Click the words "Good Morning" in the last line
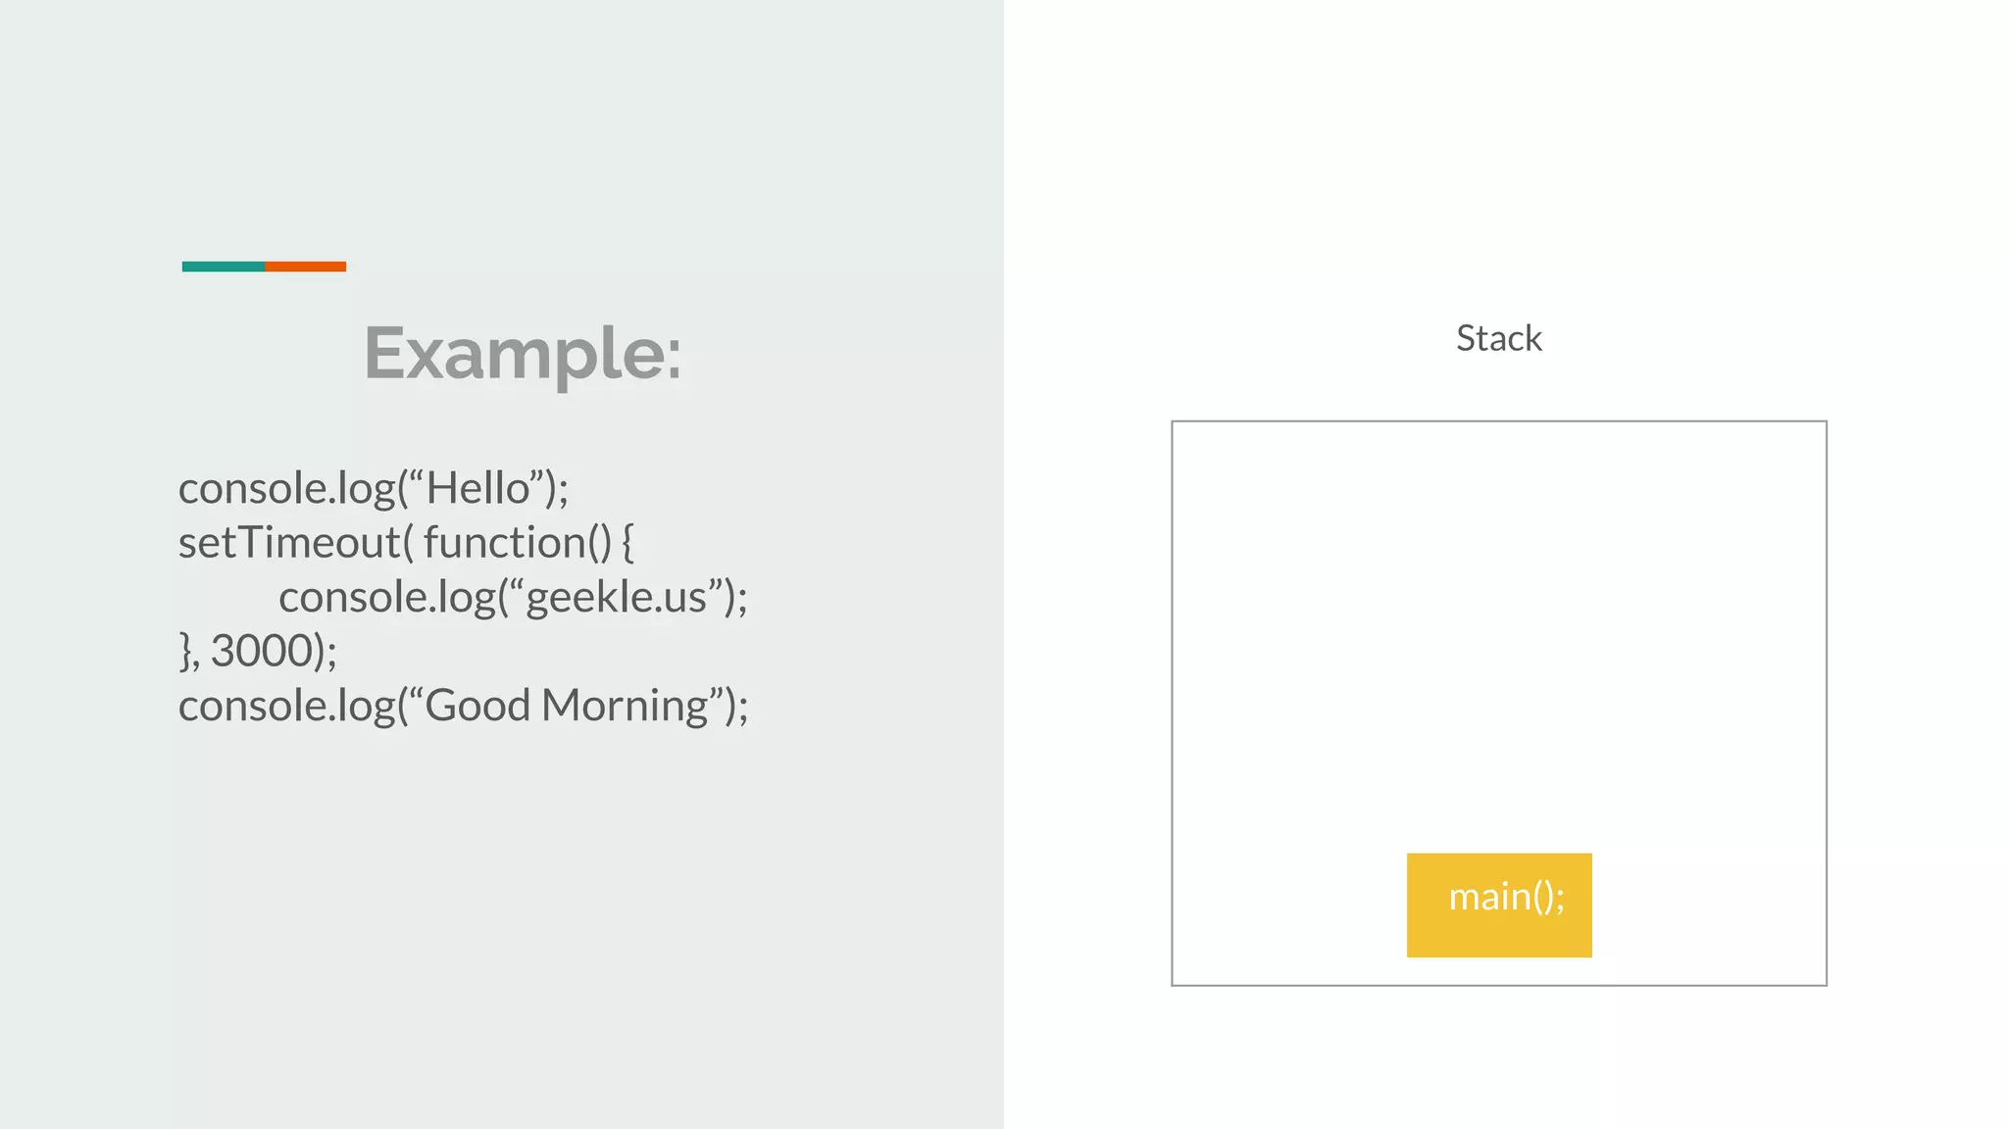 pyautogui.click(x=566, y=706)
